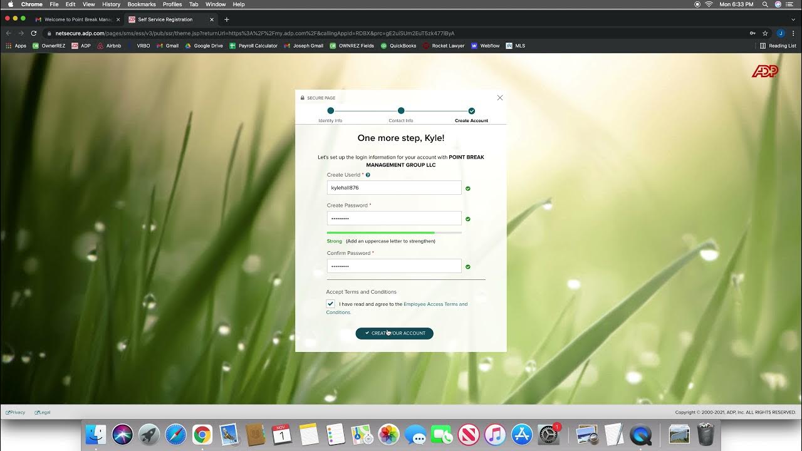Open Notes app in the dock
This screenshot has width=802, height=451.
[x=309, y=434]
